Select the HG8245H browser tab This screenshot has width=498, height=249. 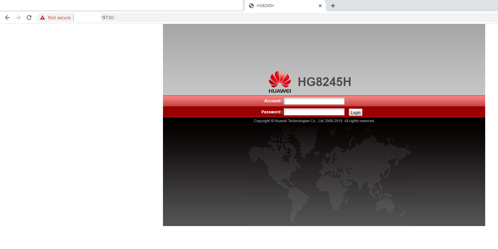[285, 6]
